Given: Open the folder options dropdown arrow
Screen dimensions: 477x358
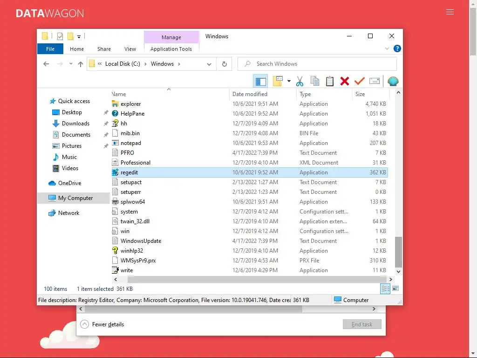Looking at the screenshot, I should coord(289,81).
